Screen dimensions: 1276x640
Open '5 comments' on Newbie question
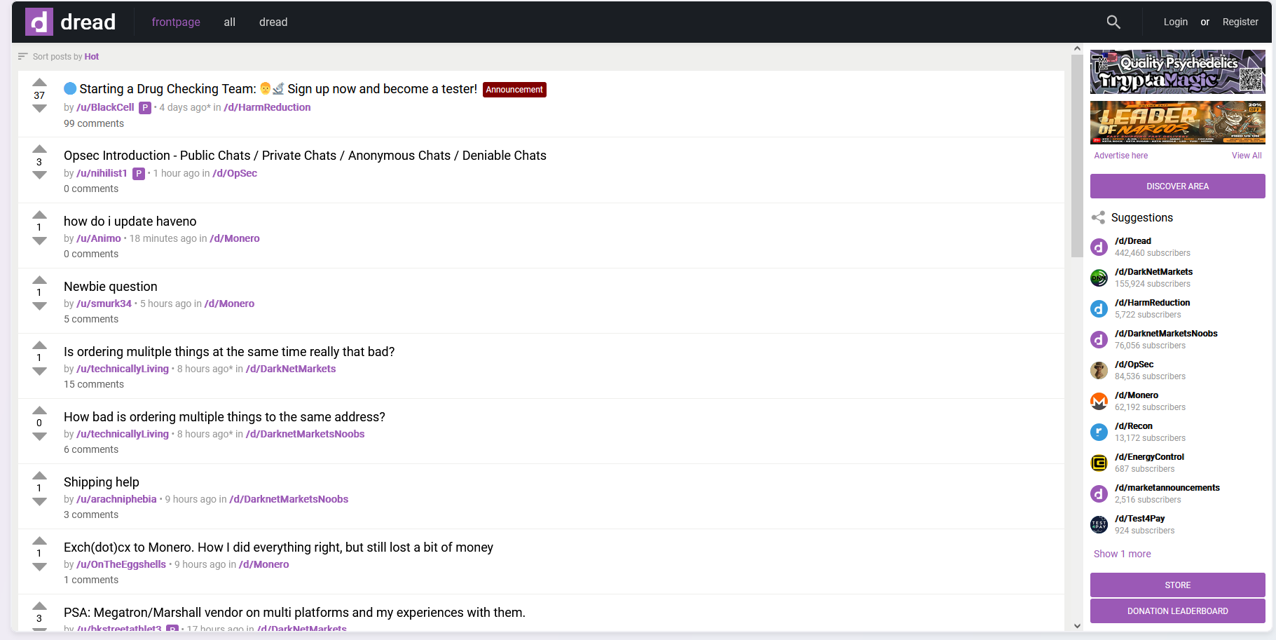[91, 319]
